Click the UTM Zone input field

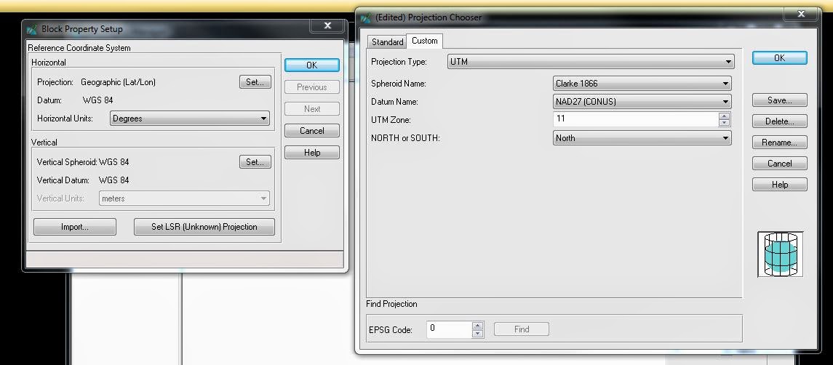[635, 119]
